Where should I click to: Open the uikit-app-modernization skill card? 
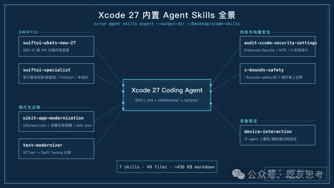[56, 122]
